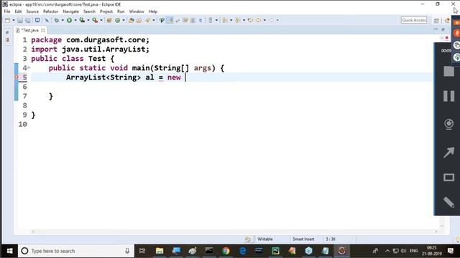Click the Run External Tools icon
The width and height of the screenshot is (460, 258).
tap(95, 20)
